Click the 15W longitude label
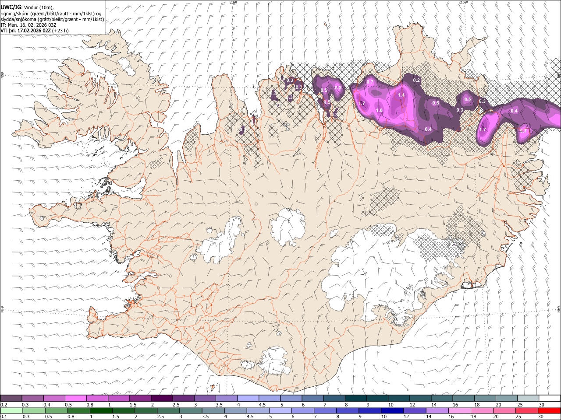The height and width of the screenshot is (420, 561). coord(464,2)
